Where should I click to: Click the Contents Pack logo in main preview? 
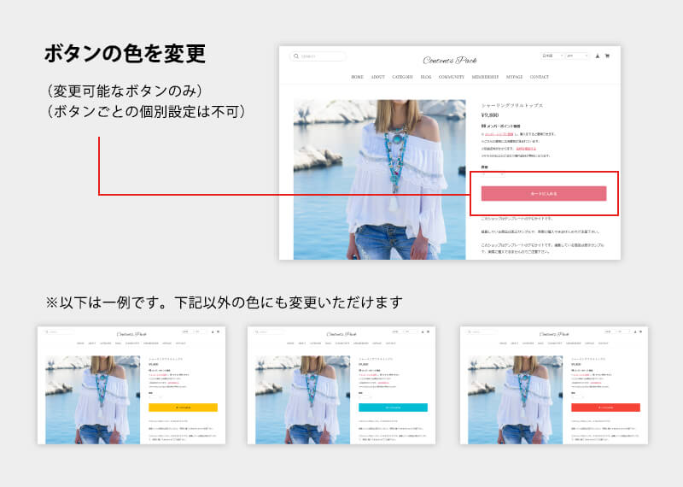coord(449,60)
